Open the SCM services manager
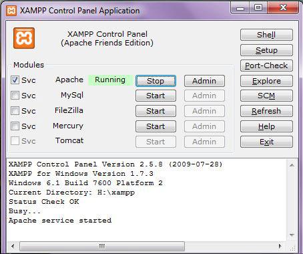The image size is (303, 254). point(266,96)
